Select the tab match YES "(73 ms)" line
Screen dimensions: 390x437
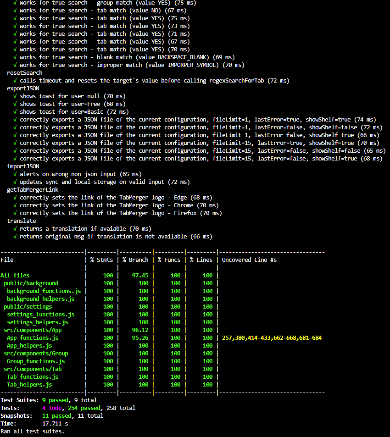(x=101, y=26)
